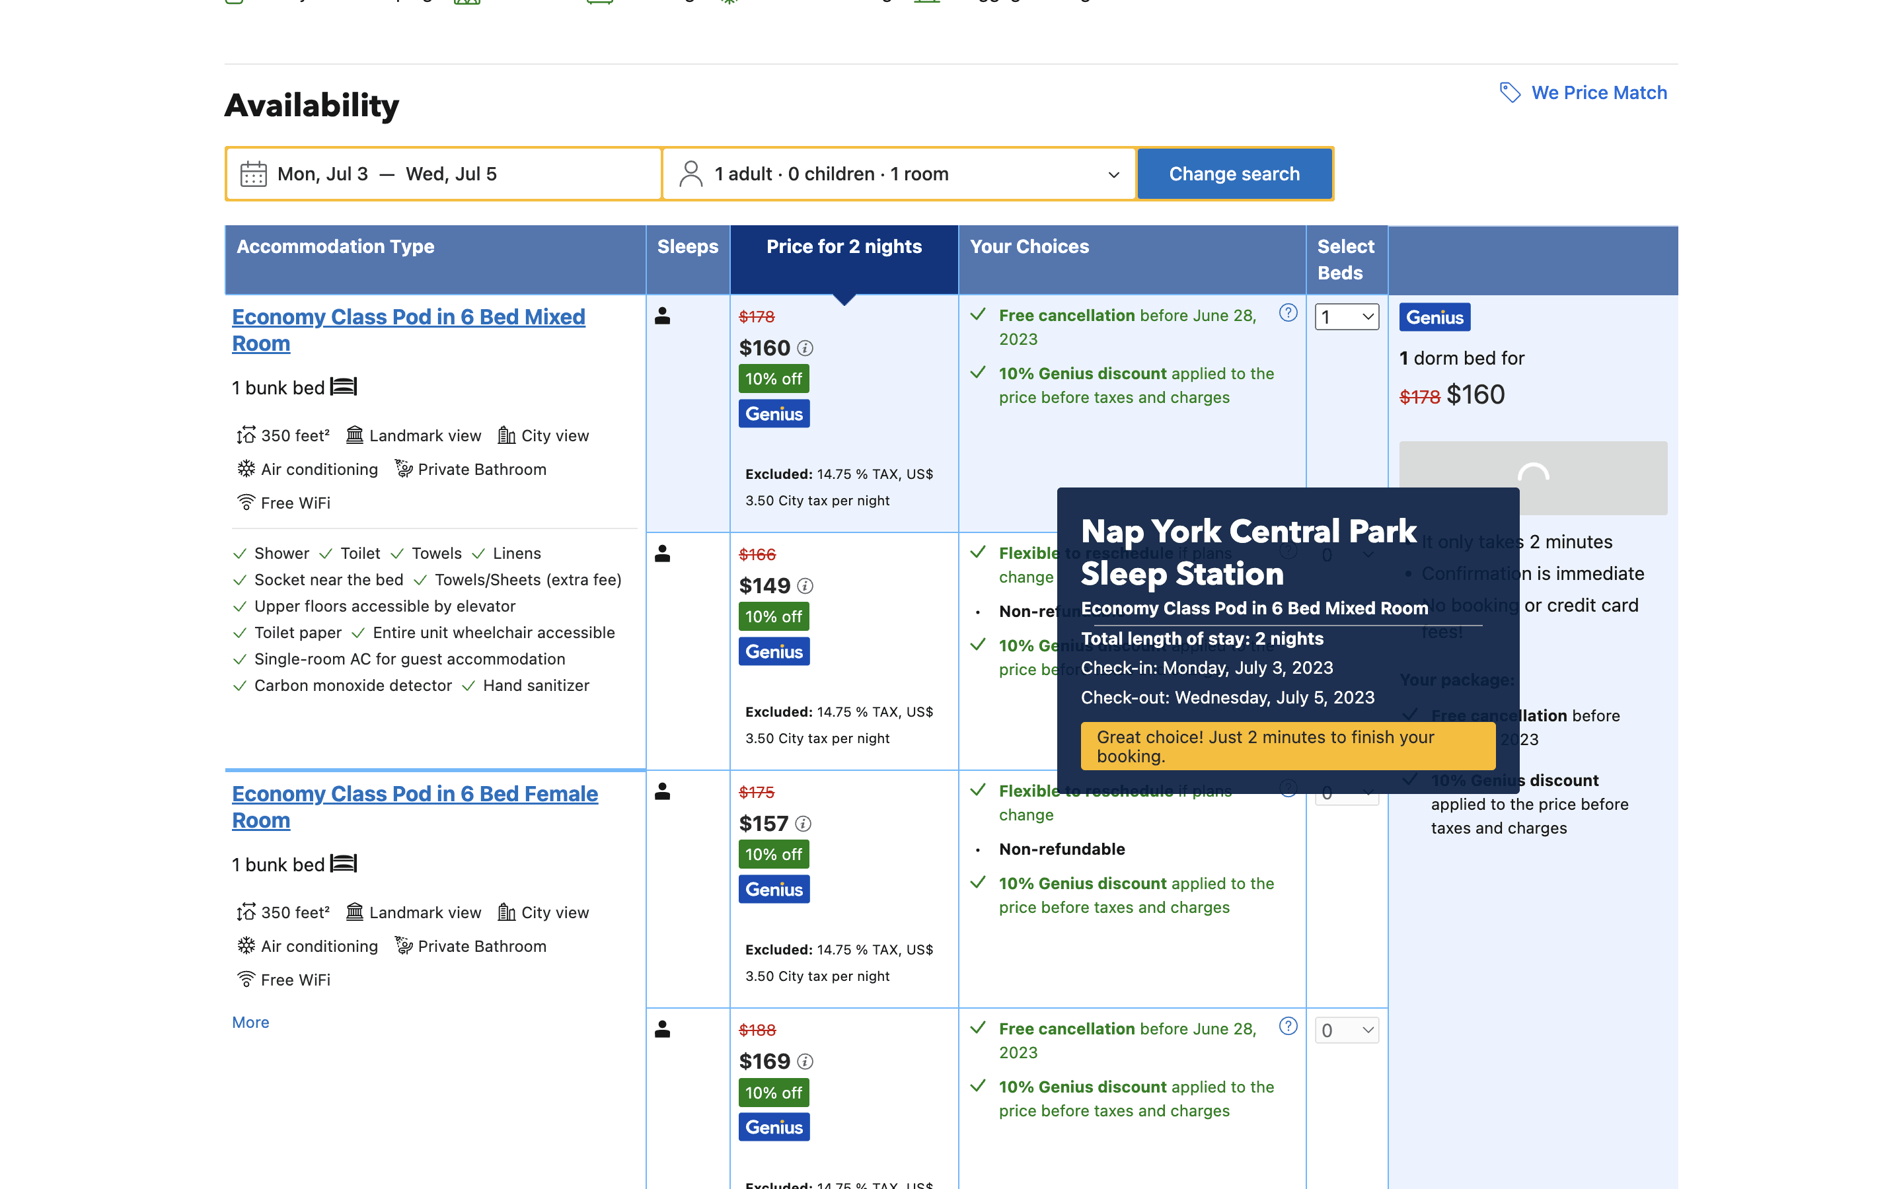Click the info icon beside $157 price
Image resolution: width=1903 pixels, height=1189 pixels.
tap(803, 823)
